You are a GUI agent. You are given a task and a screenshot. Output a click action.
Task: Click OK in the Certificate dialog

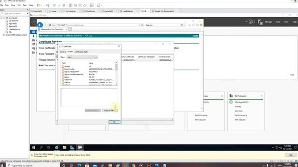point(115,122)
